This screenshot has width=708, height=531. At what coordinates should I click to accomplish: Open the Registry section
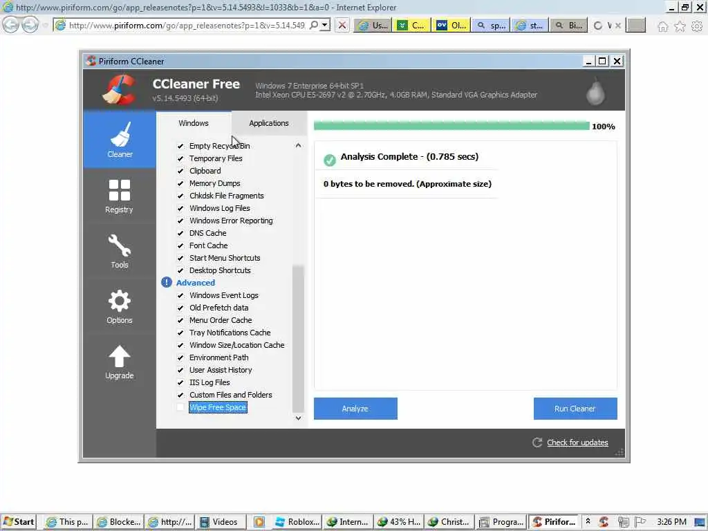(x=119, y=196)
